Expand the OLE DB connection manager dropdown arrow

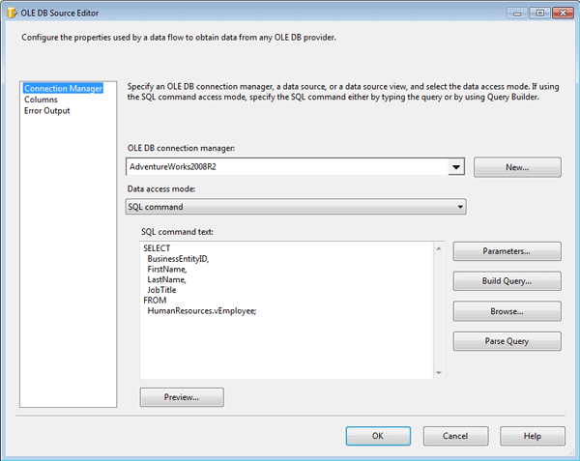[x=455, y=167]
